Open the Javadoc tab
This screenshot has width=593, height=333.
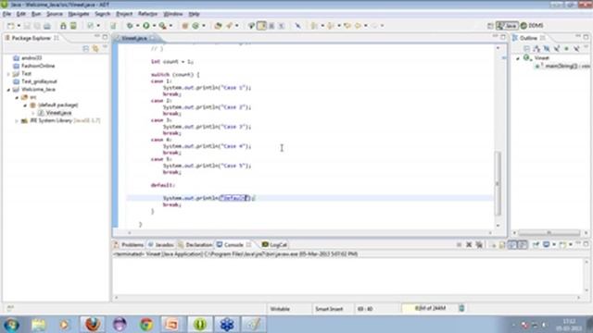[160, 244]
